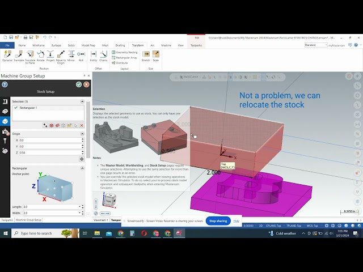Switch to the Toolpaths ribbon tab

point(196,45)
